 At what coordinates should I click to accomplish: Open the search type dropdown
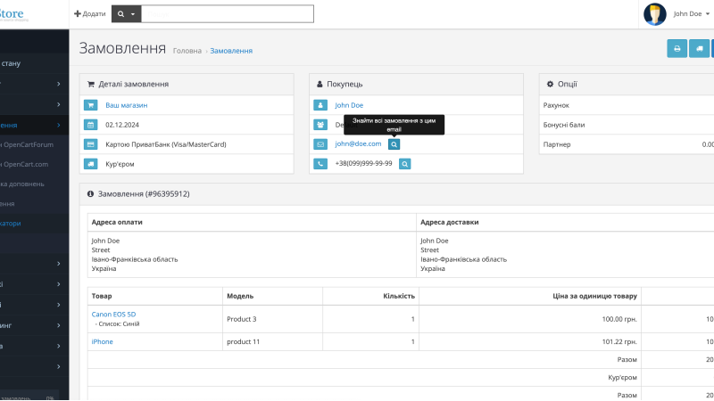tap(126, 14)
